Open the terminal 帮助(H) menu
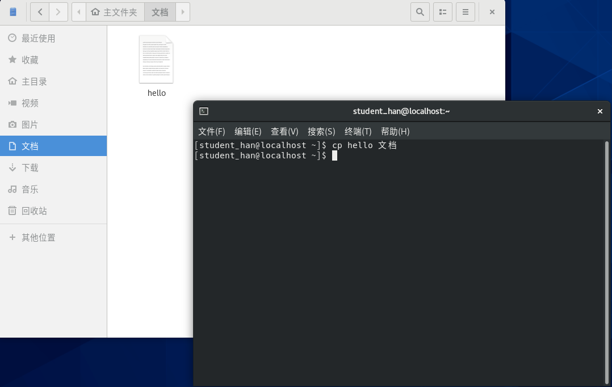 pos(395,132)
